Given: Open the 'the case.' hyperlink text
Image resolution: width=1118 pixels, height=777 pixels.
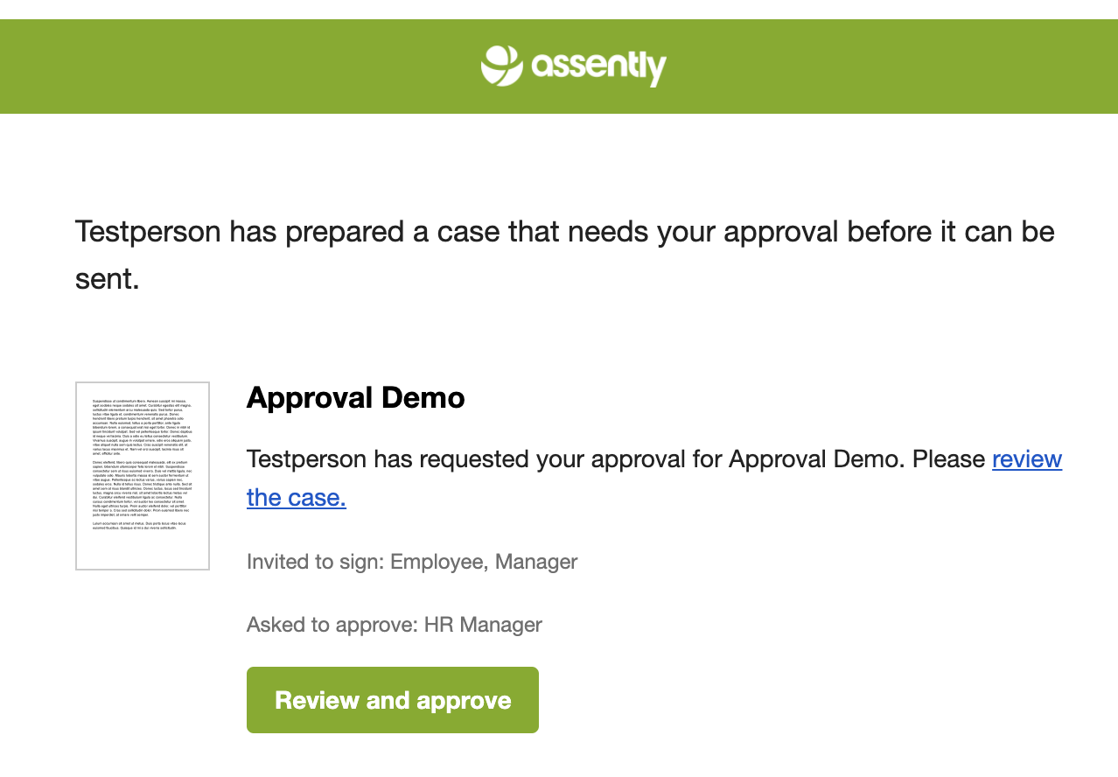Looking at the screenshot, I should click(x=297, y=497).
